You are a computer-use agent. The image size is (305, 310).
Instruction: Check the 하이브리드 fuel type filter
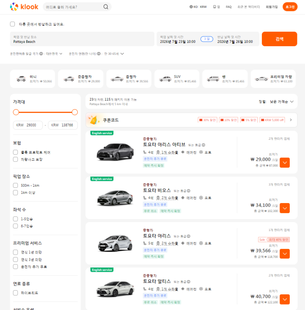tap(15, 293)
